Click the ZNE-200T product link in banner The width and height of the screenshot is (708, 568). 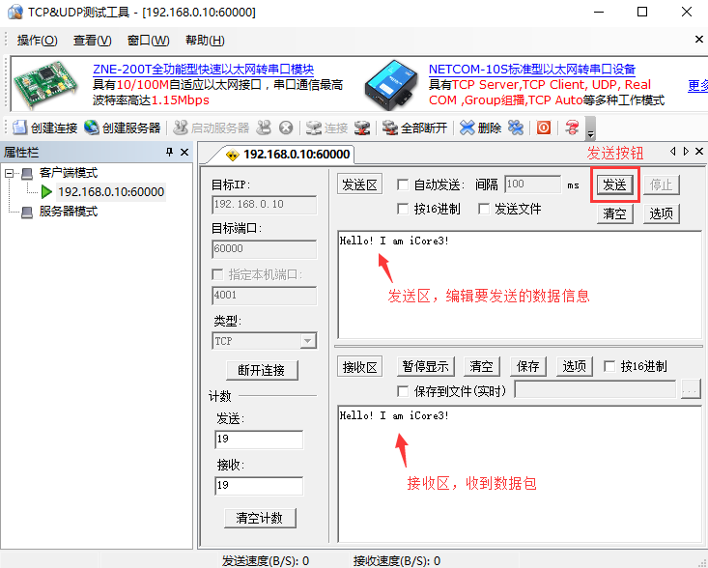click(203, 70)
